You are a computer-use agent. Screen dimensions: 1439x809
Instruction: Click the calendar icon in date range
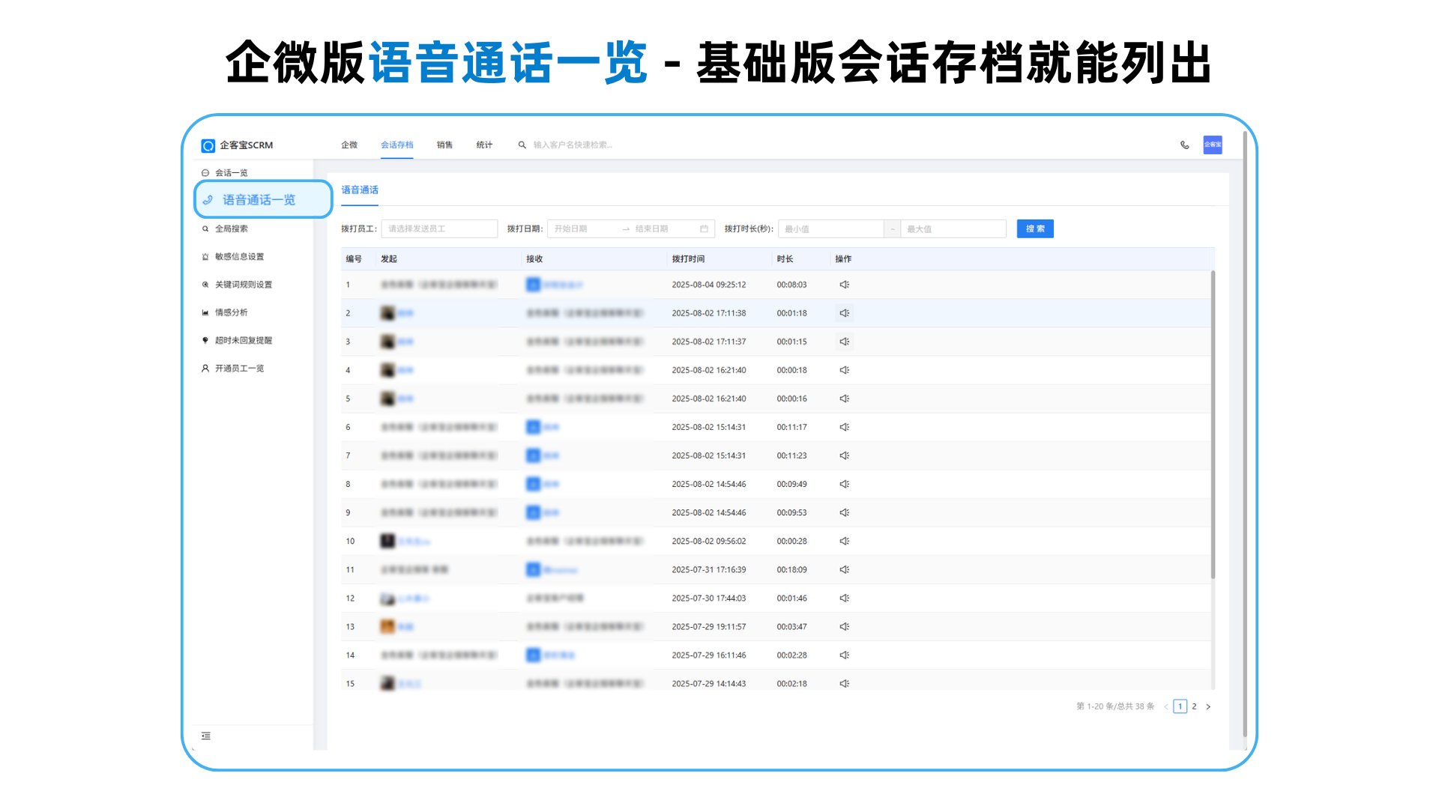tap(704, 228)
